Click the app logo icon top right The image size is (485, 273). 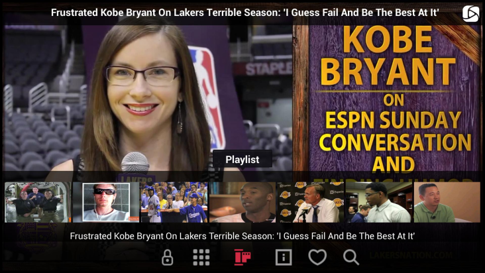[x=470, y=14]
